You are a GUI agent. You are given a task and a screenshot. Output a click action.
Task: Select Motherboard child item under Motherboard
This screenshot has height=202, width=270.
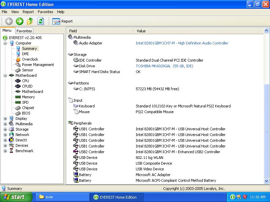point(32,92)
